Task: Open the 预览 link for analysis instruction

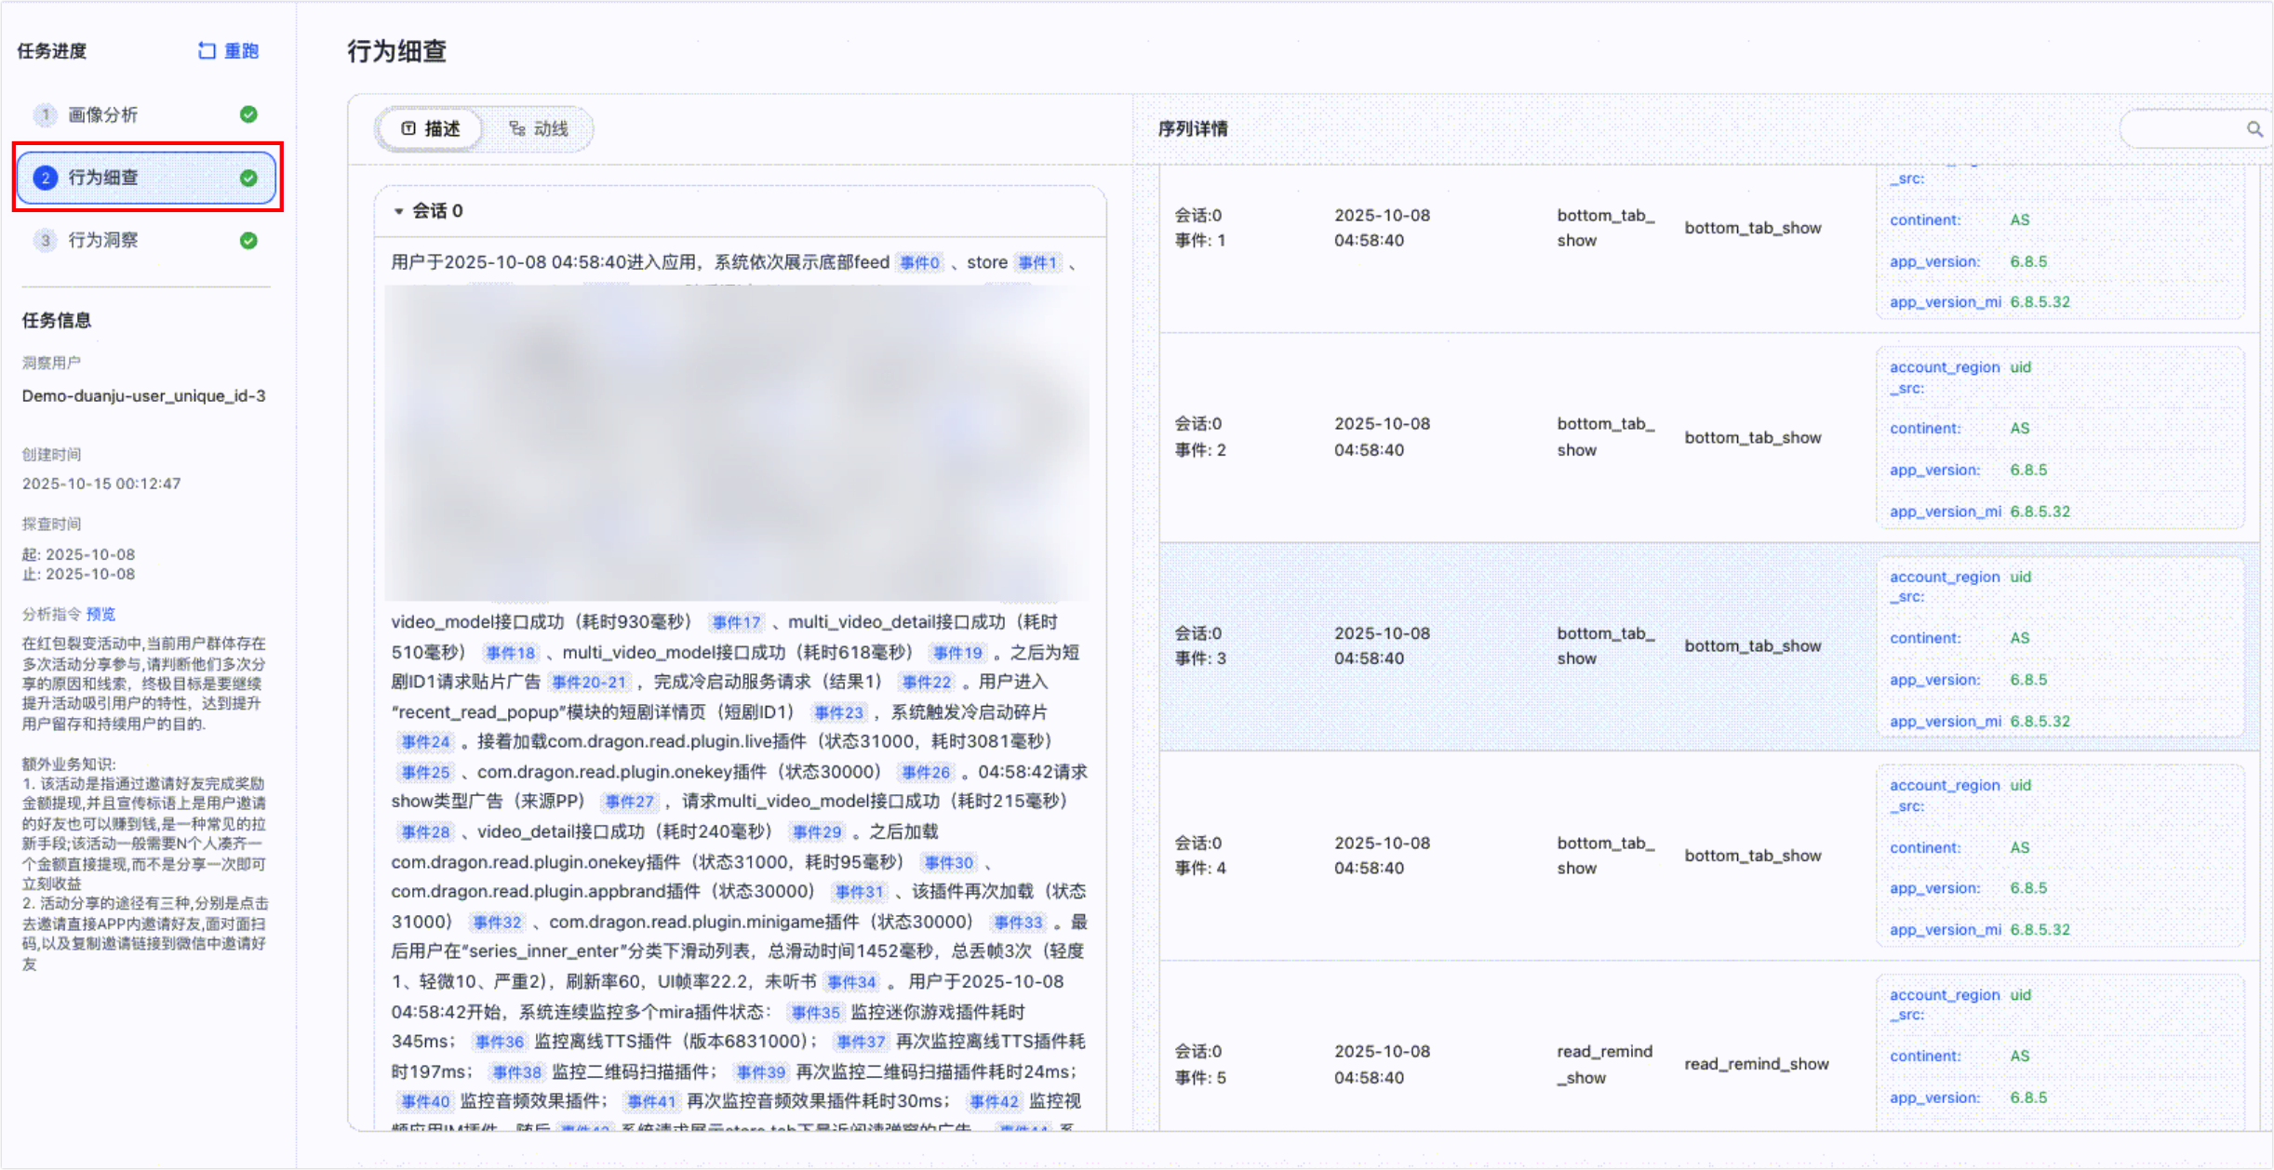Action: [100, 614]
